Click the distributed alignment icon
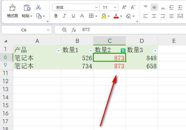 click(180, 16)
